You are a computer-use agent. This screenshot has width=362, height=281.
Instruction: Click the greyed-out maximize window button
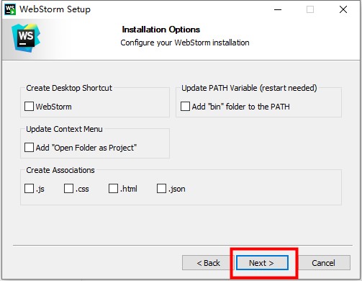pos(310,9)
